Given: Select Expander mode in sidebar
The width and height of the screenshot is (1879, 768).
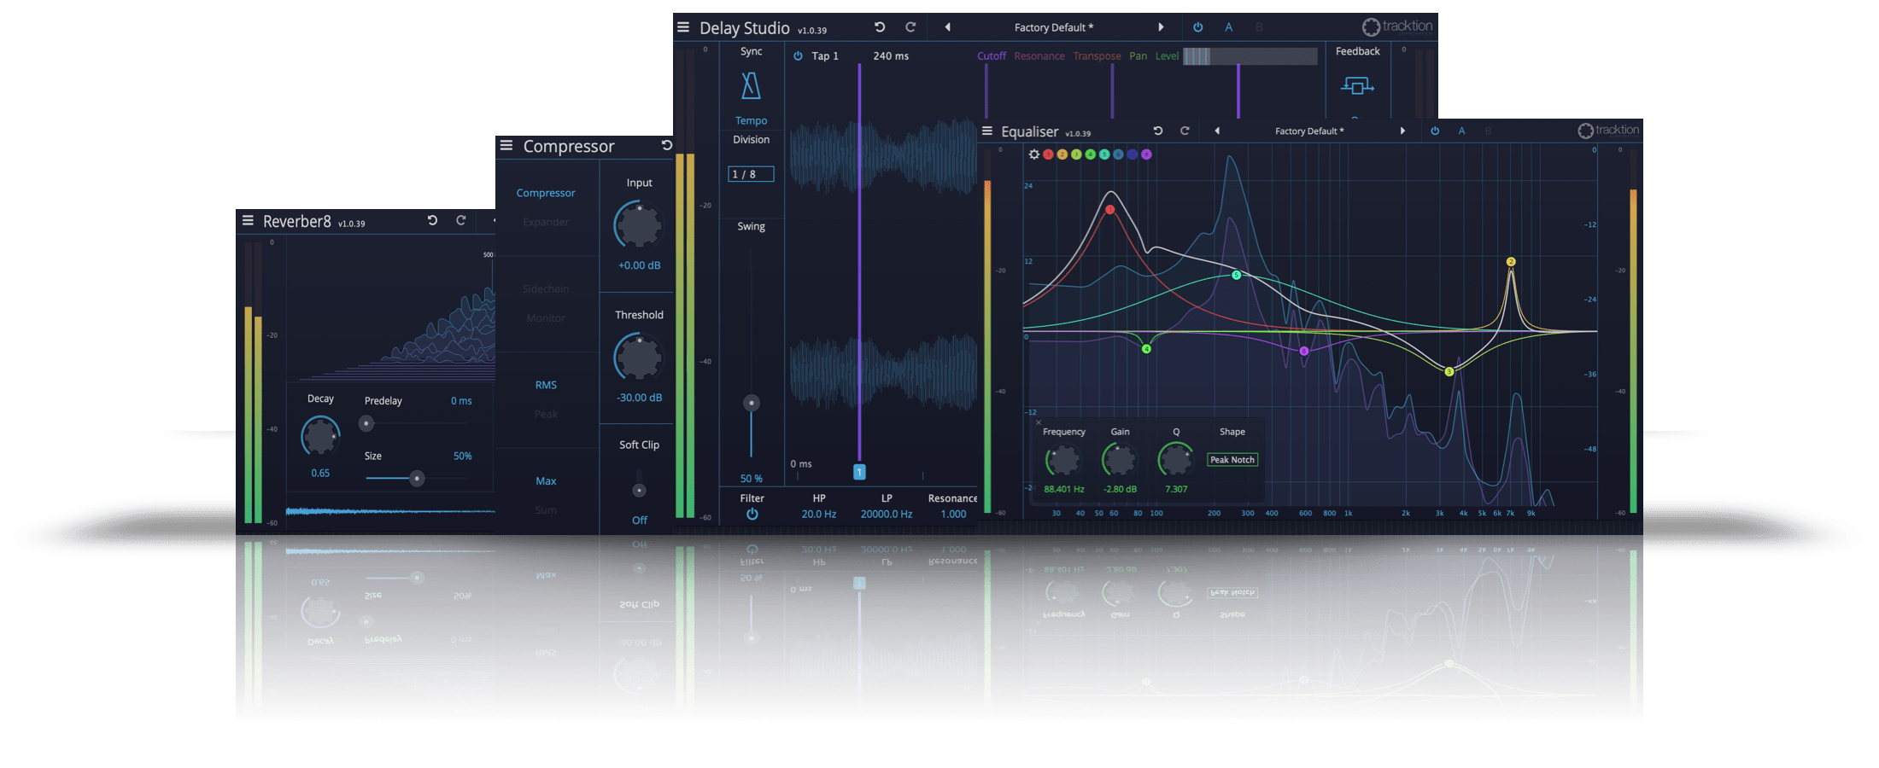Looking at the screenshot, I should pyautogui.click(x=546, y=222).
